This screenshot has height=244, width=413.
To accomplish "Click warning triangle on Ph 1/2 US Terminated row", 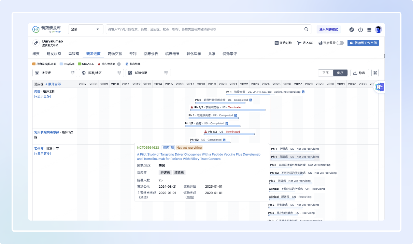I will pyautogui.click(x=206, y=132).
